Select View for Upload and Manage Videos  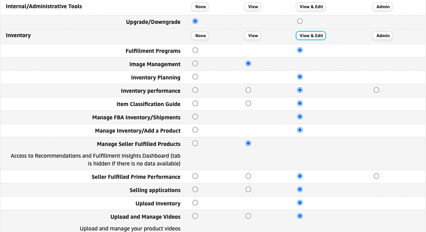click(x=248, y=216)
